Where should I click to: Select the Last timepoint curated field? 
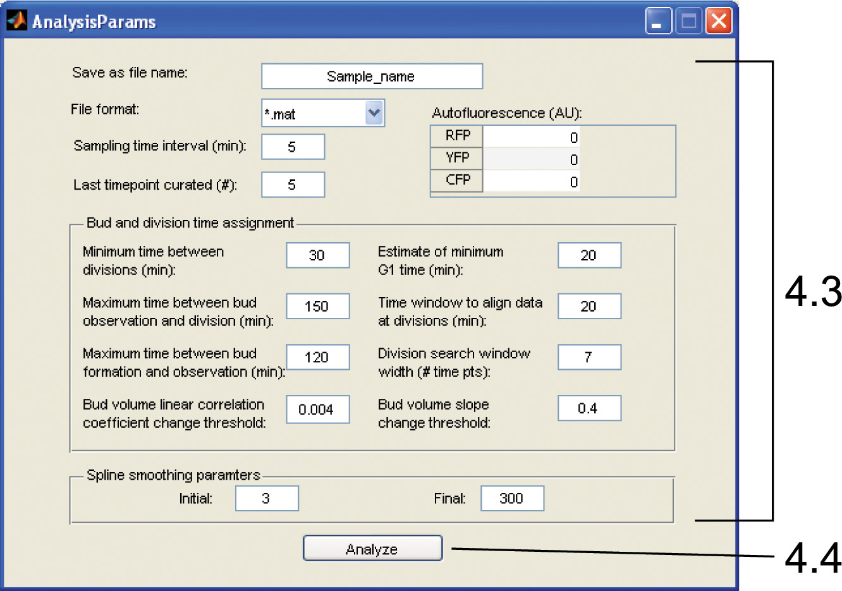[x=293, y=185]
